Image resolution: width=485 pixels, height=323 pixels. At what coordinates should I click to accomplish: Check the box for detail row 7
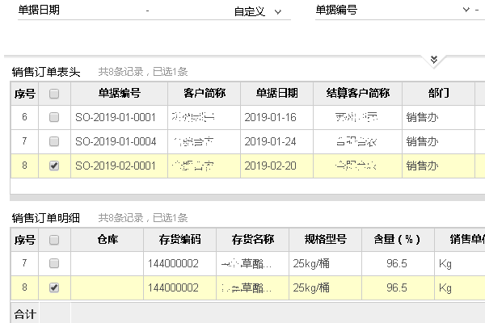54,264
